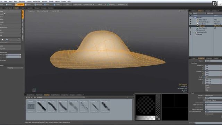Viewport: 222px width, 125px height.
Task: Select the selected Sculpt Tools vertical tab
Action: tap(23, 14)
